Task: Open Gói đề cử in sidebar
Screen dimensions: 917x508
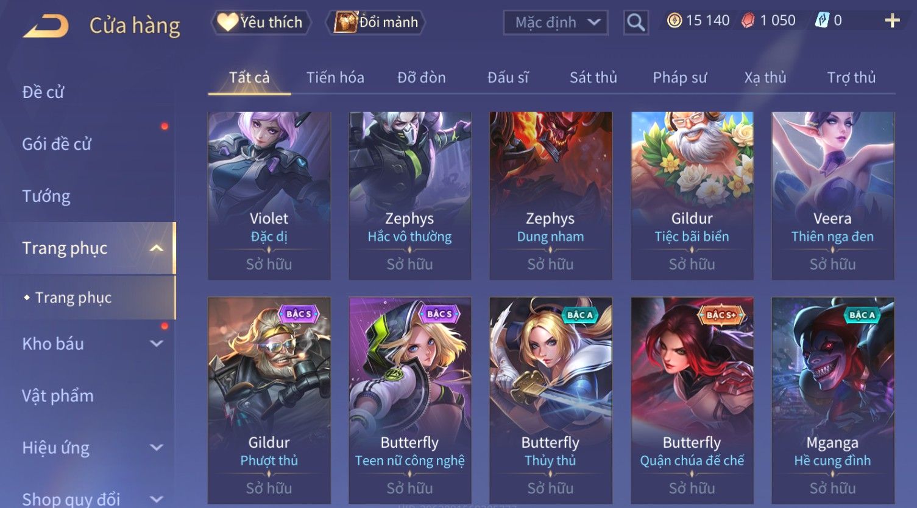Action: pos(57,144)
